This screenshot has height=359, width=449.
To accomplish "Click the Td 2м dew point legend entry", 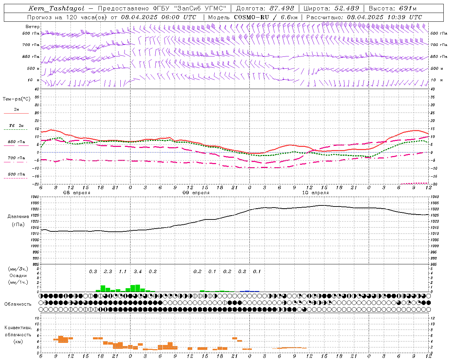I will click(x=16, y=126).
